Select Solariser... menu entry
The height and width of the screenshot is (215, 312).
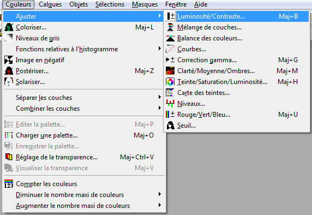pyautogui.click(x=83, y=82)
